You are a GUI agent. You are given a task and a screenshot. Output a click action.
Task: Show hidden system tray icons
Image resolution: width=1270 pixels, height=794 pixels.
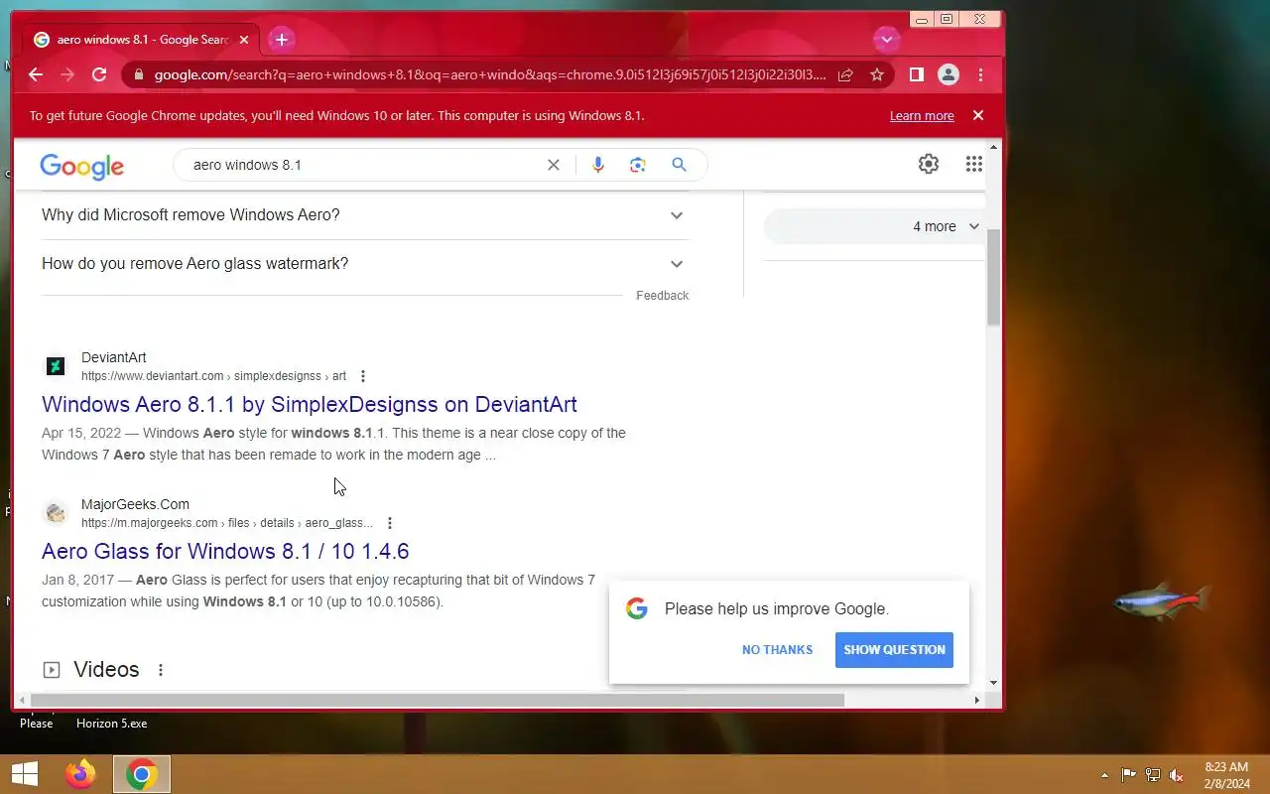tap(1104, 775)
